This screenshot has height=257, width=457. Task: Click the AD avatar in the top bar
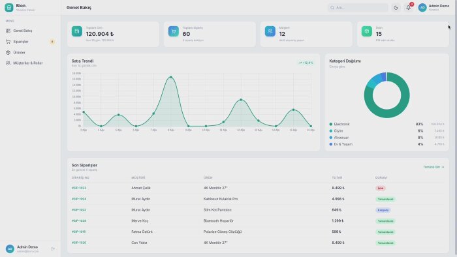click(x=422, y=8)
